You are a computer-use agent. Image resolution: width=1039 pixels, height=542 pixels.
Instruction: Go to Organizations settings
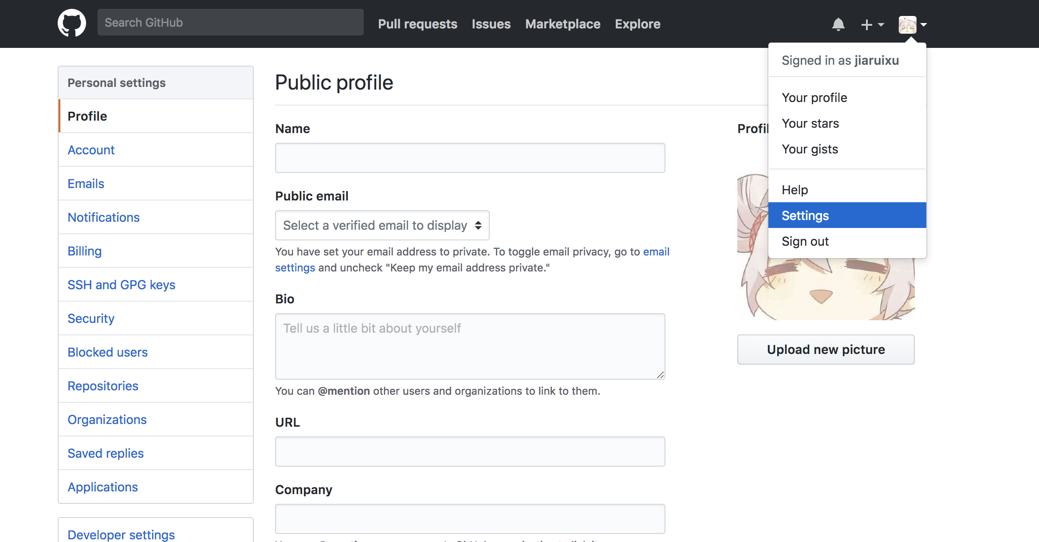click(156, 420)
